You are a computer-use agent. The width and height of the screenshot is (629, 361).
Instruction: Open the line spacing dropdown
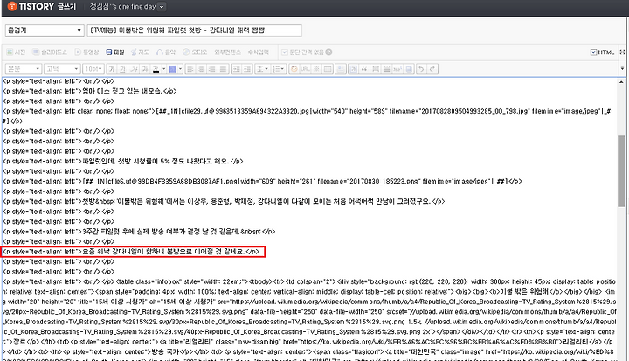click(x=262, y=69)
